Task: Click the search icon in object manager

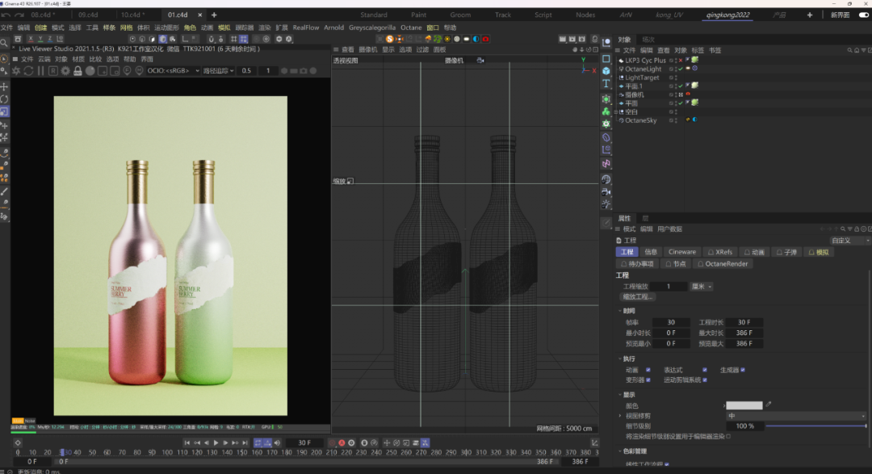Action: (x=849, y=51)
